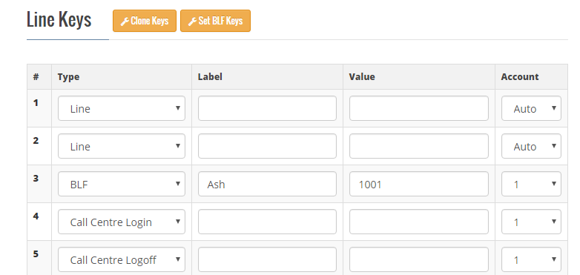This screenshot has width=580, height=275.
Task: Open the Account dropdown for key 2
Action: [531, 146]
